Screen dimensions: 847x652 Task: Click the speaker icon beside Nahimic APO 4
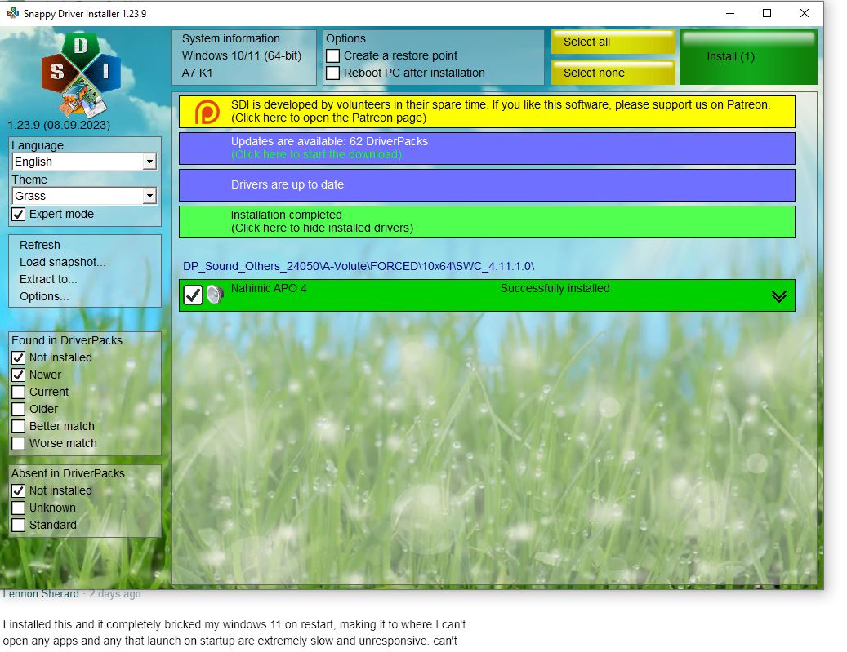(215, 295)
